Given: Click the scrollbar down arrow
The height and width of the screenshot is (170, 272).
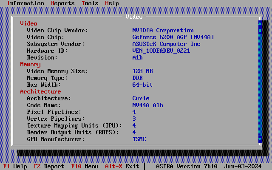Looking at the screenshot, I should (260, 139).
